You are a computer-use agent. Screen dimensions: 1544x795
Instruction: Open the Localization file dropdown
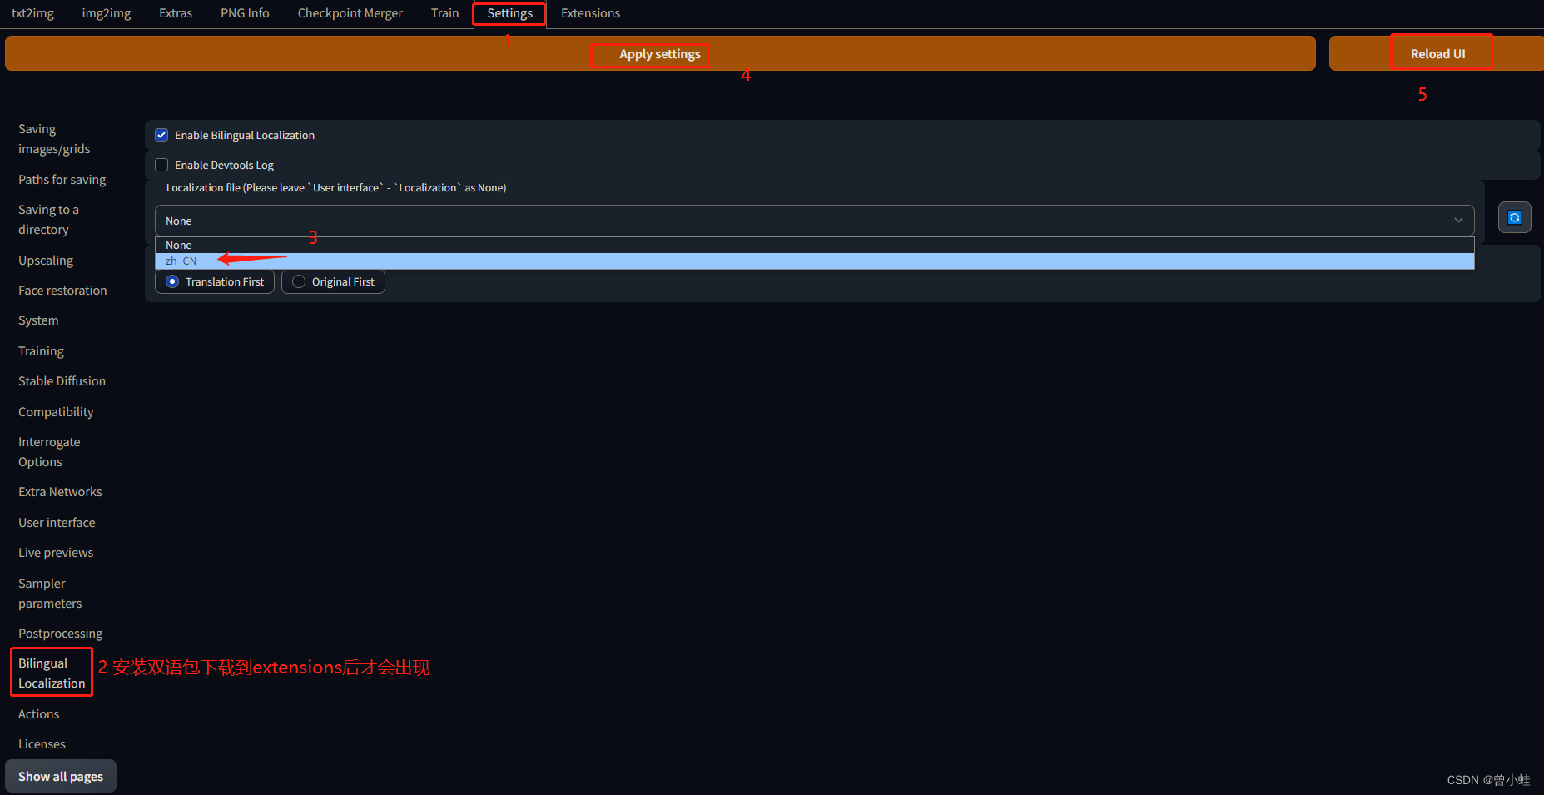[x=814, y=221]
